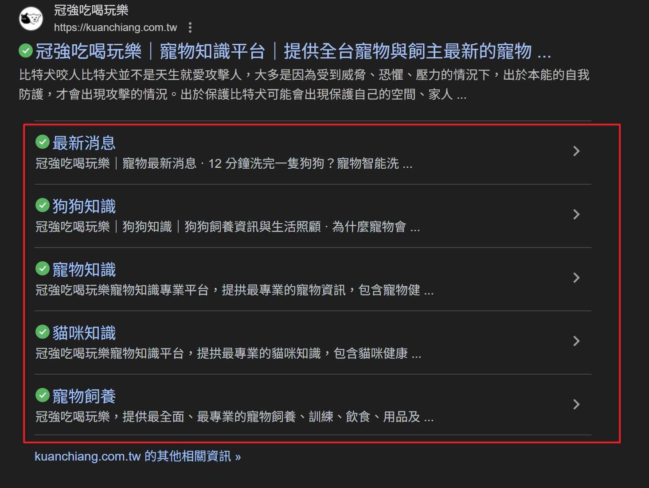Click the green check icon beside 狗狗知識
Image resolution: width=649 pixels, height=488 pixels.
pos(42,205)
